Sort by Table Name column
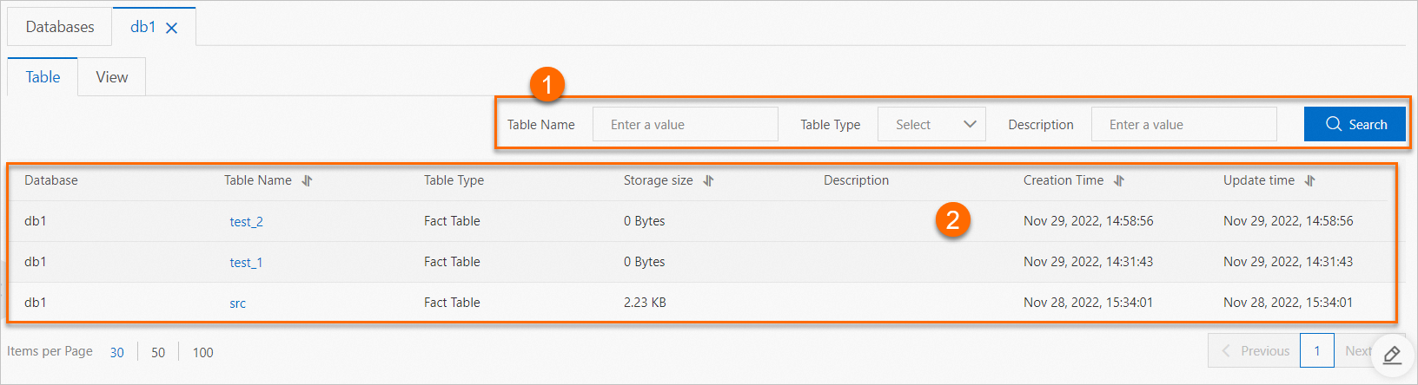1418x385 pixels. (307, 180)
